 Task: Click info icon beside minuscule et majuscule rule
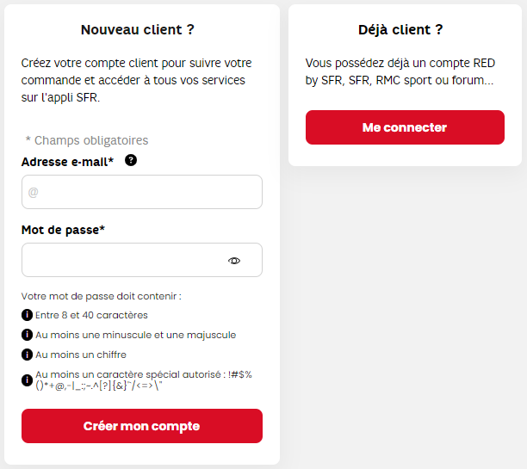click(x=27, y=335)
